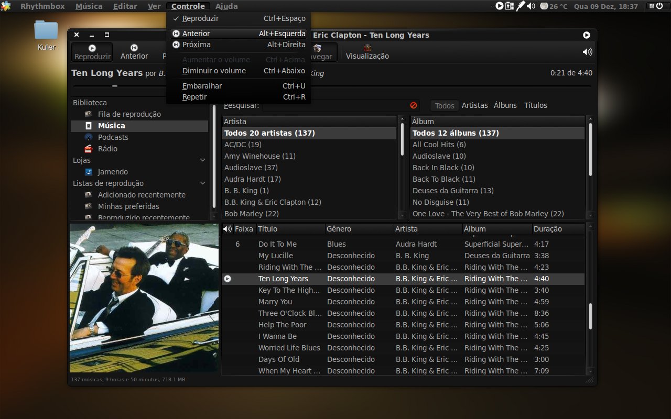Uncheck Reproduzir in the Controle menu
The height and width of the screenshot is (419, 671).
239,18
